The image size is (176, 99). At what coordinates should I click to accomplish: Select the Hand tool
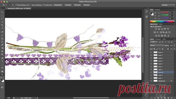click(2, 71)
